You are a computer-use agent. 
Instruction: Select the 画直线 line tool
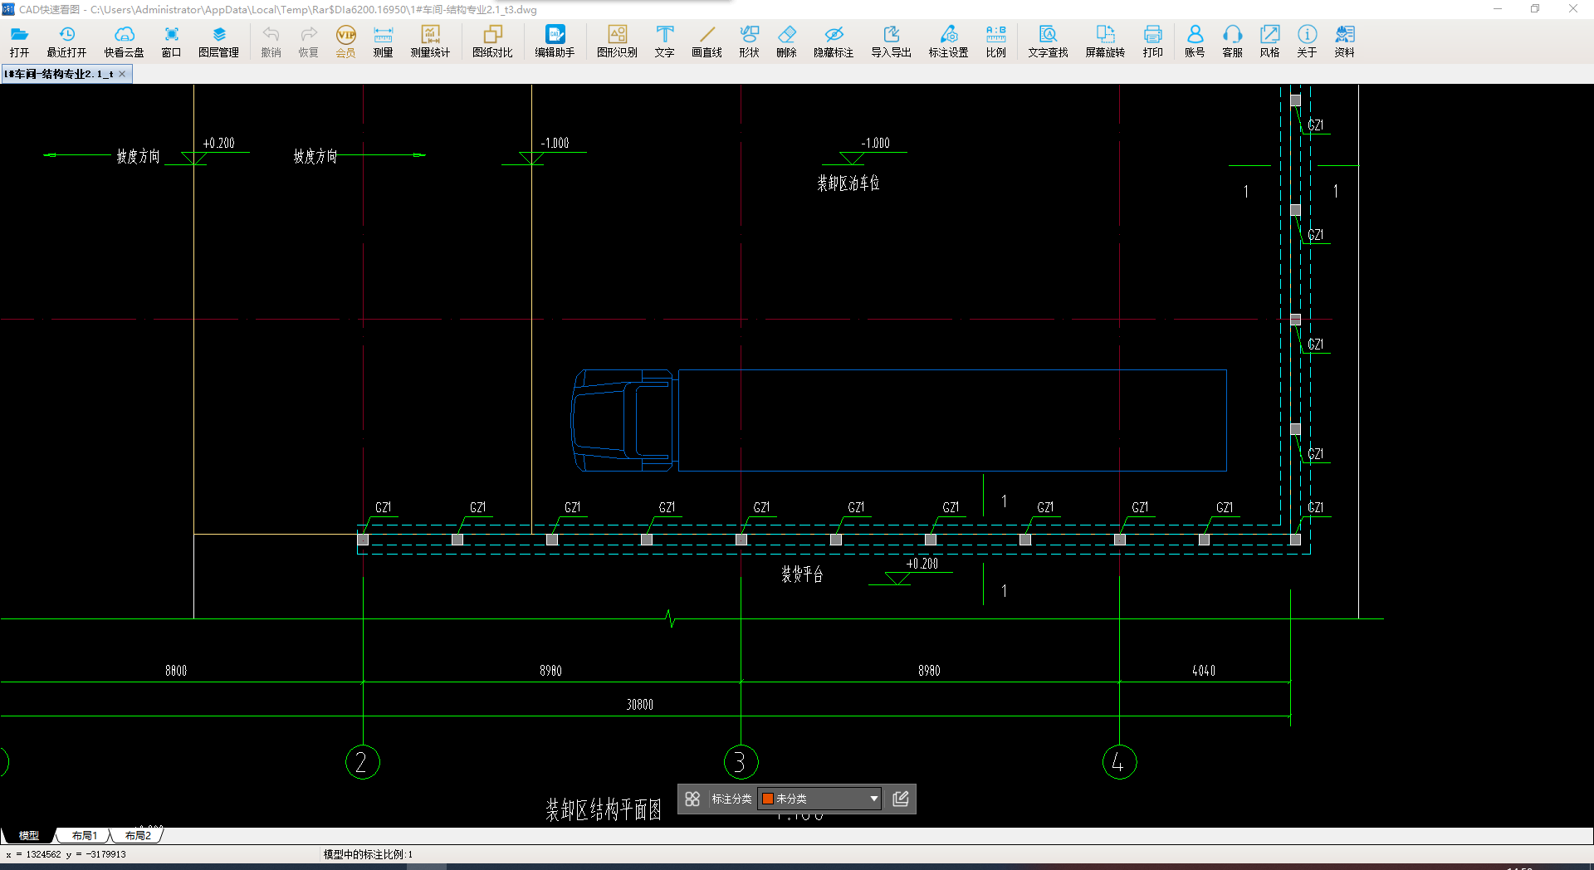(707, 42)
